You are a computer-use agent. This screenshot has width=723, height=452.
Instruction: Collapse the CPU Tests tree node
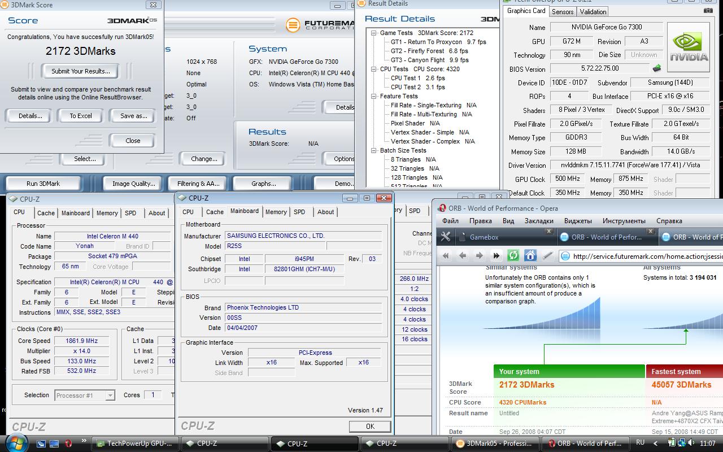[x=374, y=69]
